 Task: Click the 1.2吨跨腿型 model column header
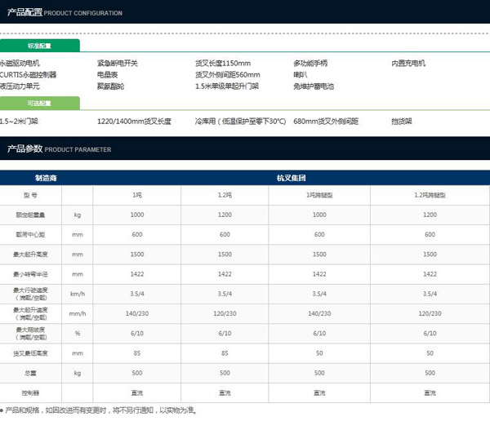429,196
